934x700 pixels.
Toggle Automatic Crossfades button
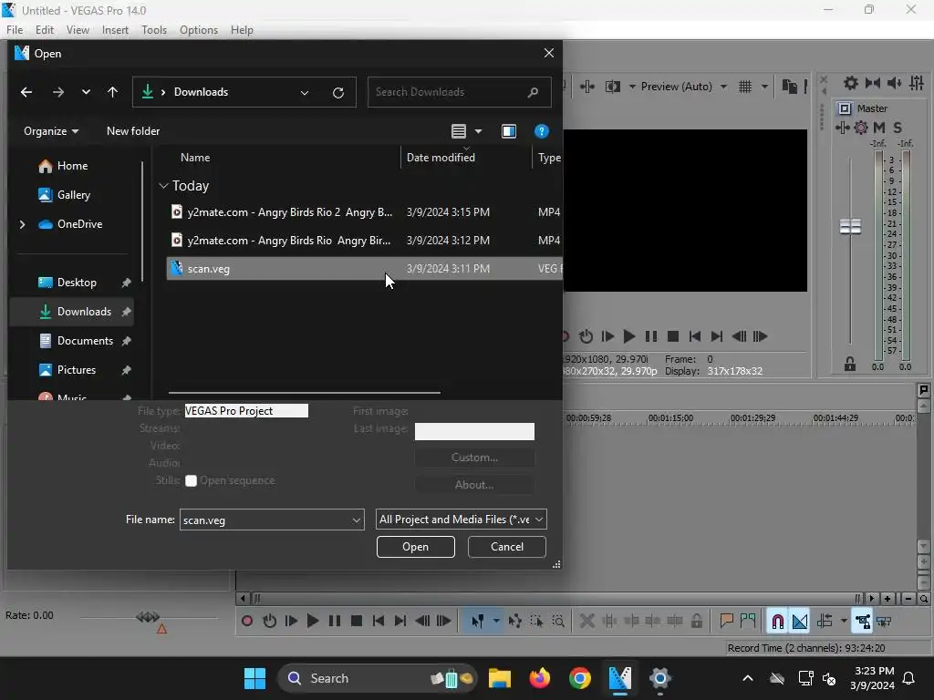[x=800, y=621]
